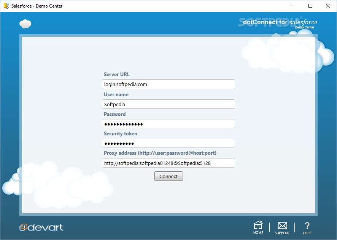
Task: Focus the Server URL input field
Action: point(168,84)
